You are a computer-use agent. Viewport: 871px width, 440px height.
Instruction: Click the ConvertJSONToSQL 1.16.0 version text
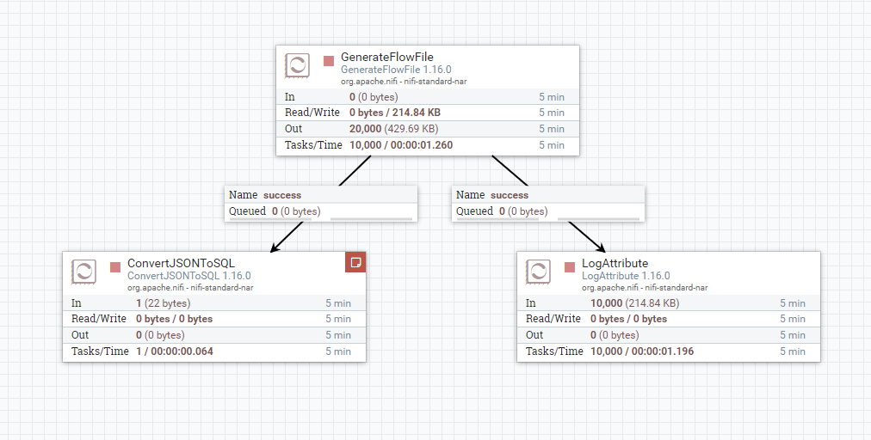coord(189,276)
